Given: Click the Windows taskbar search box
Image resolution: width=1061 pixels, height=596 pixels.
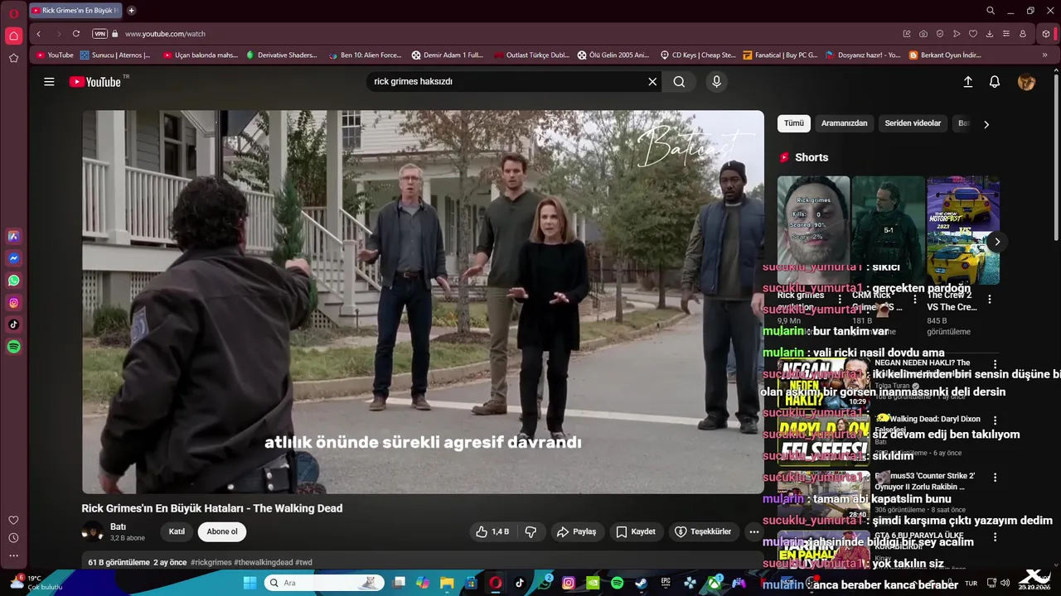Looking at the screenshot, I should tap(324, 583).
